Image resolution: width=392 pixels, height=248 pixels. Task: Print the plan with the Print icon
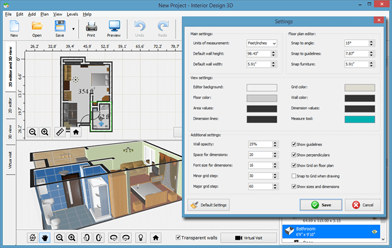point(91,26)
